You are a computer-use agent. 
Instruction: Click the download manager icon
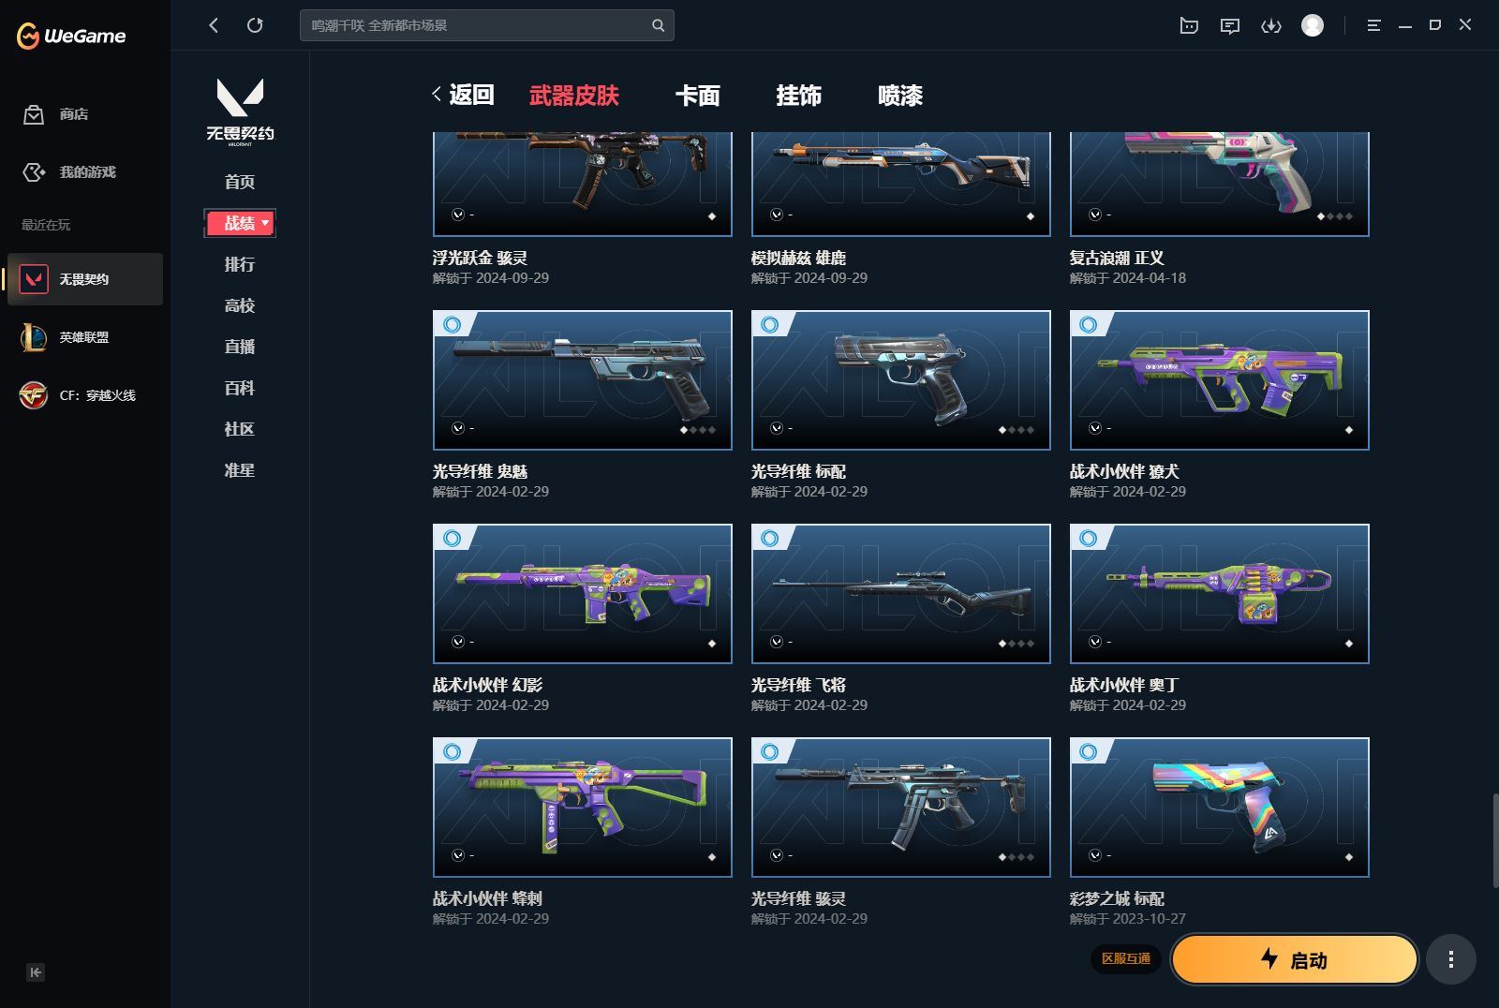(1271, 25)
